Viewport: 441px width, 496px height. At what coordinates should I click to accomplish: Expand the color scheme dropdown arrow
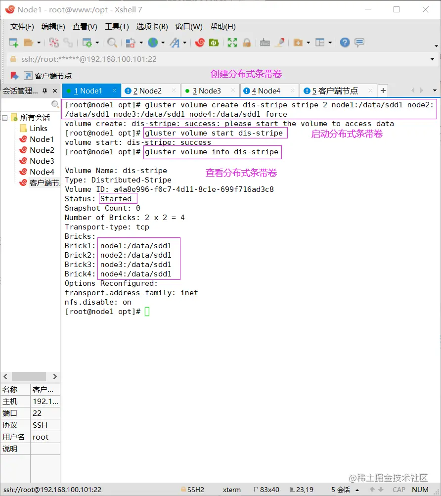pyautogui.click(x=141, y=43)
